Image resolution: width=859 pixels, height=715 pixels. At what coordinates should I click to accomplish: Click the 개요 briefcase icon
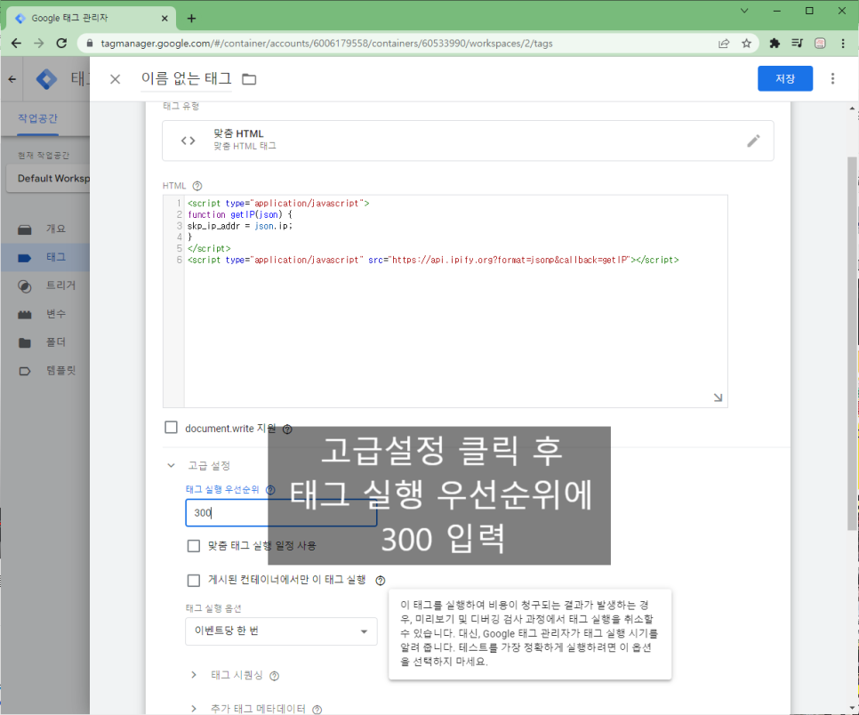point(25,229)
